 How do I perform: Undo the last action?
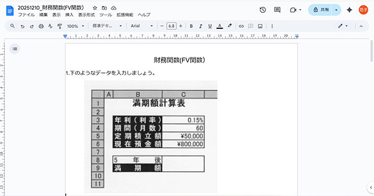(x=22, y=26)
